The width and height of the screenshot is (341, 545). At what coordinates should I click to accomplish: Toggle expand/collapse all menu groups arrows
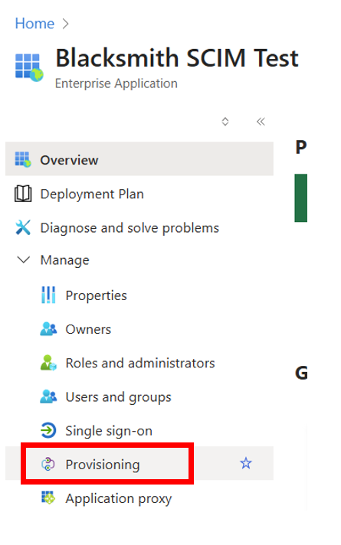click(225, 121)
